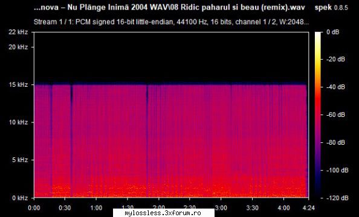Click the '4:24' end time label
359x217 pixels.
coord(309,208)
